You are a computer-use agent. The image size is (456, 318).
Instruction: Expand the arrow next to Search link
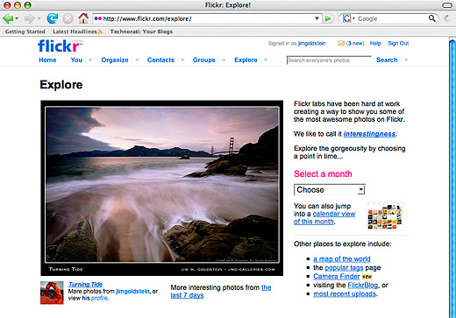(x=406, y=60)
